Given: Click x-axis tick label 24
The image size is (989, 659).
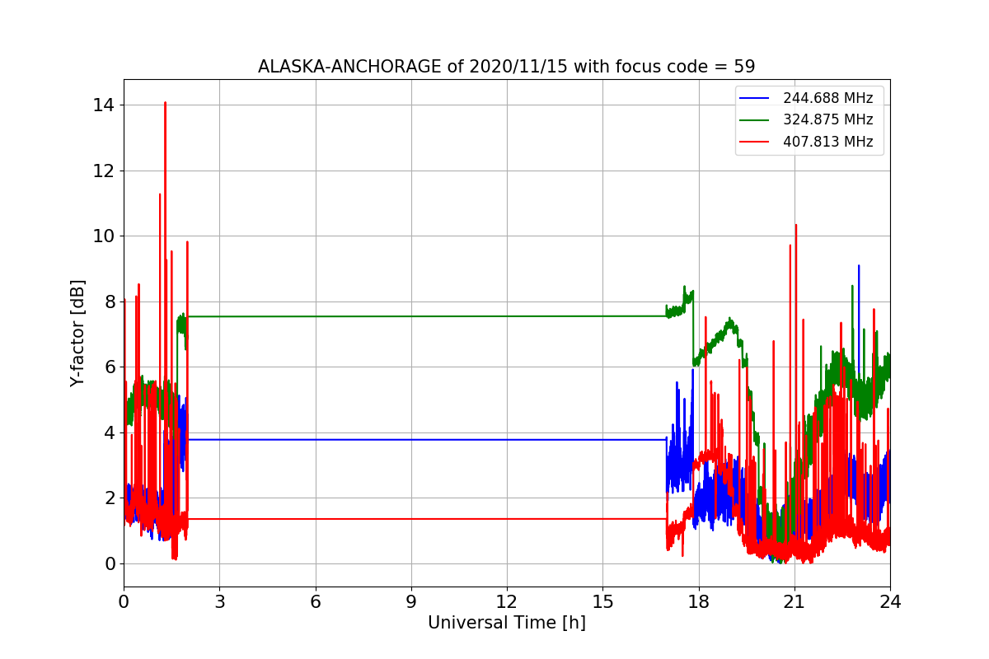Looking at the screenshot, I should [x=890, y=602].
